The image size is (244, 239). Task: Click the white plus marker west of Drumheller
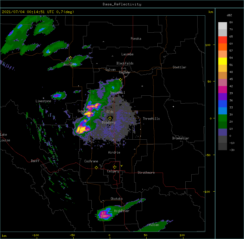[x=173, y=106]
